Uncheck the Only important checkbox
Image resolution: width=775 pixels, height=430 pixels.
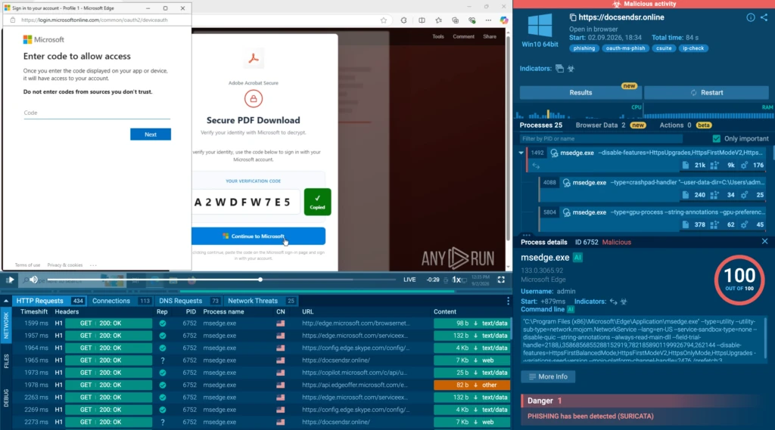[716, 139]
